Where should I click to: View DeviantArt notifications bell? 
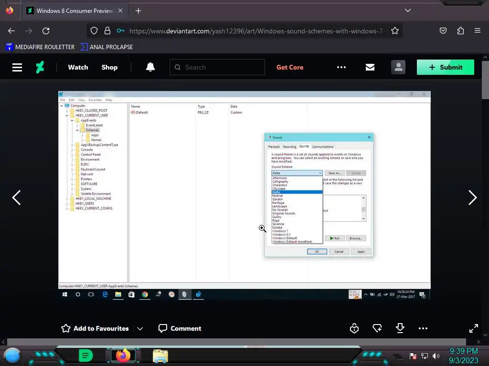[x=150, y=67]
